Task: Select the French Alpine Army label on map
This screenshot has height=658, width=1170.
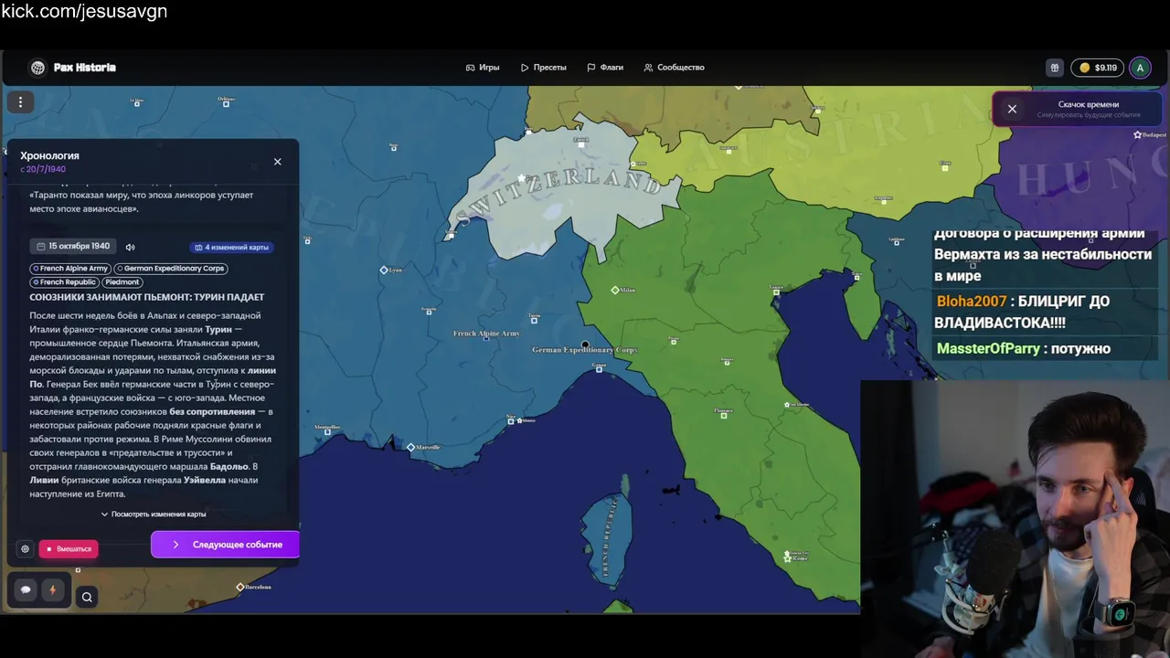Action: [x=486, y=334]
